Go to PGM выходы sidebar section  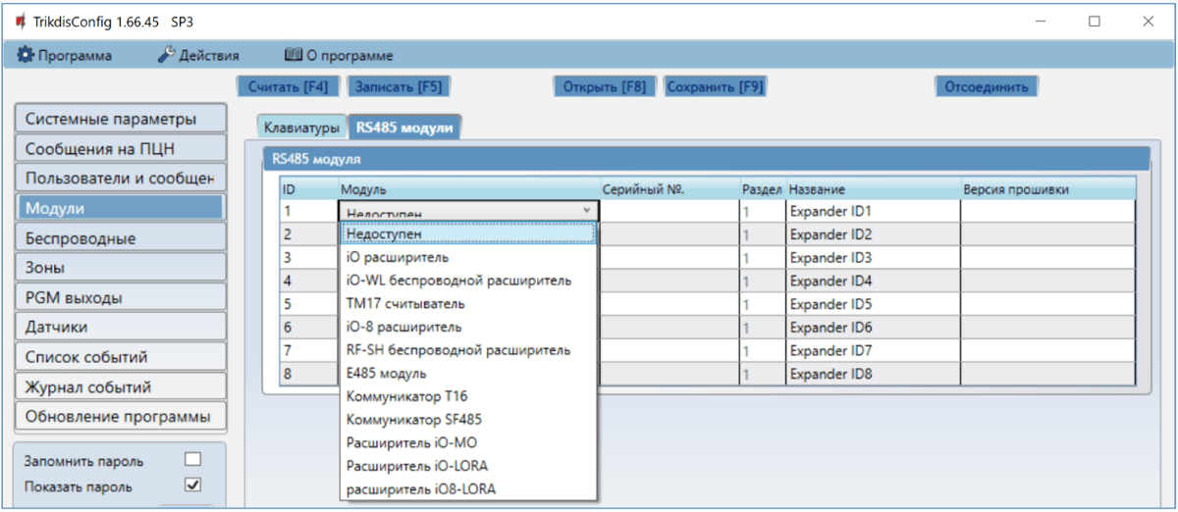pos(120,297)
